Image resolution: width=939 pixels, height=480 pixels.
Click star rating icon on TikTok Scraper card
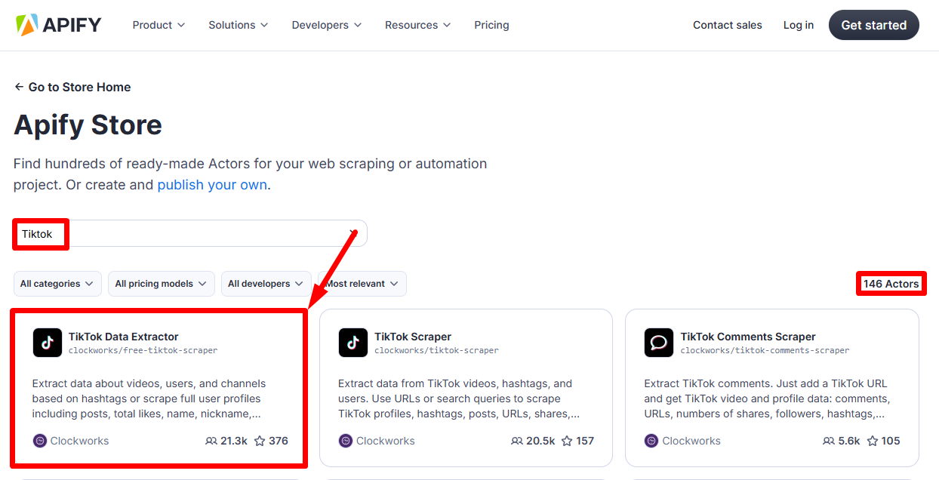point(567,441)
